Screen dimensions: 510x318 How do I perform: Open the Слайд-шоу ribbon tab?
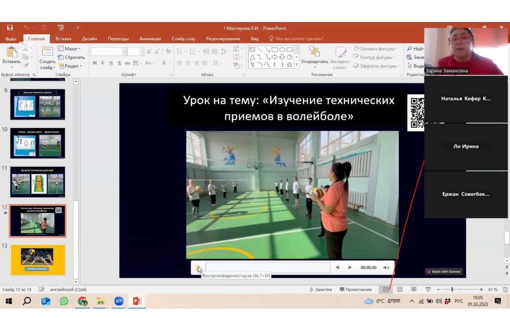point(184,38)
